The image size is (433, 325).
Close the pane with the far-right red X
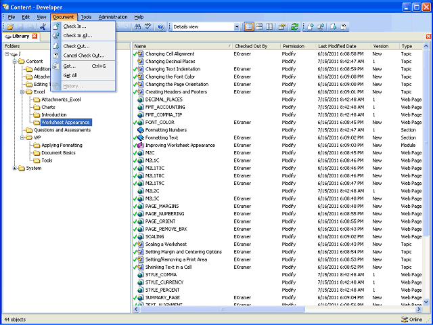428,36
